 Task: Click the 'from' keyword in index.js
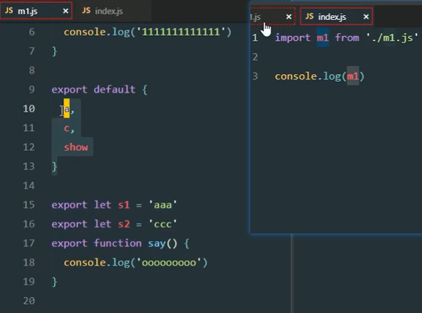click(347, 38)
